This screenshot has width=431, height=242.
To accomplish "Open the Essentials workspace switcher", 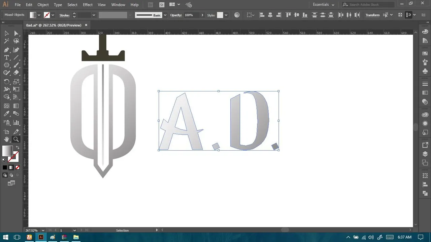I will point(324,5).
